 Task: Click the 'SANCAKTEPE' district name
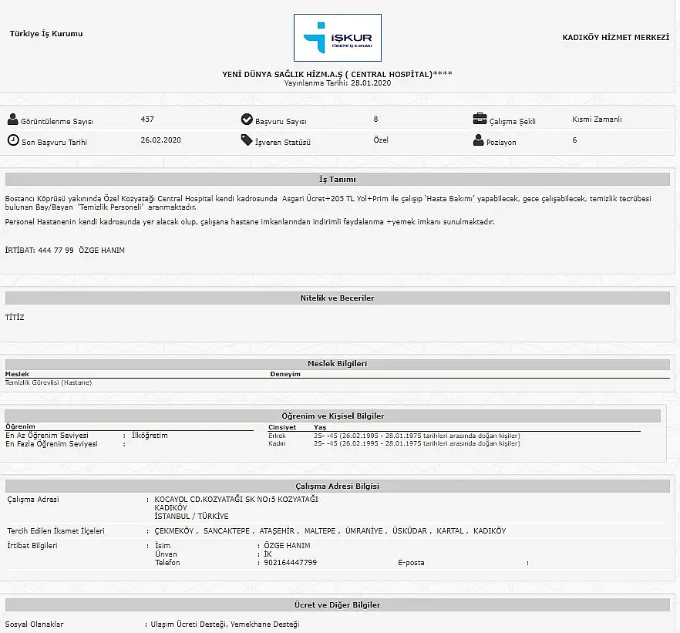click(x=227, y=531)
